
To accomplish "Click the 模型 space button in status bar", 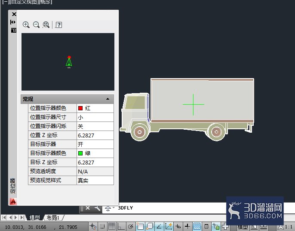I will click(x=243, y=228).
